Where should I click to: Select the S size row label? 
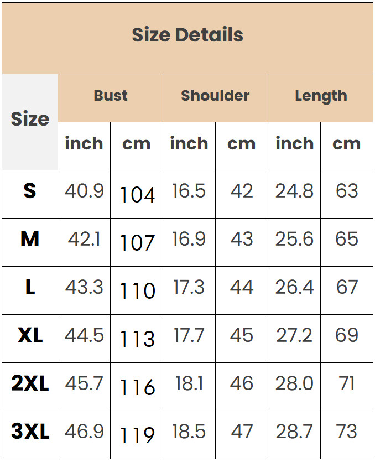pyautogui.click(x=30, y=191)
